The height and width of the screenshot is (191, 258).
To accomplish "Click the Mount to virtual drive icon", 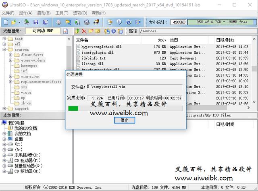I will tap(87, 22).
